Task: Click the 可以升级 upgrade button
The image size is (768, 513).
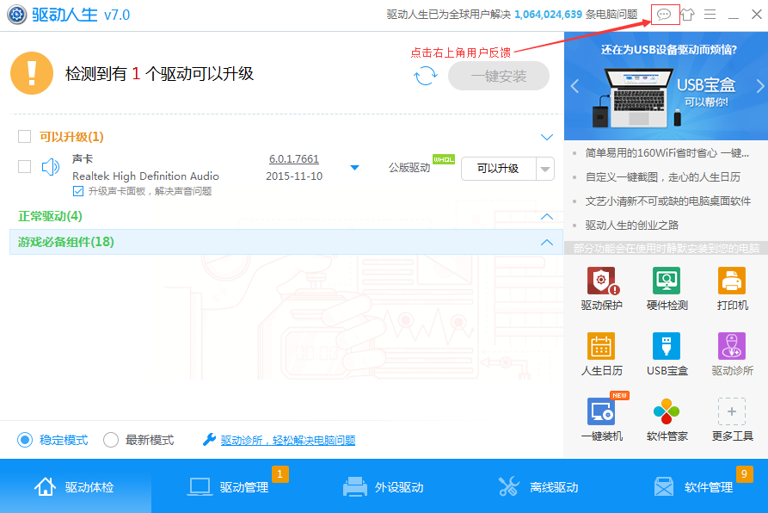Action: 498,169
